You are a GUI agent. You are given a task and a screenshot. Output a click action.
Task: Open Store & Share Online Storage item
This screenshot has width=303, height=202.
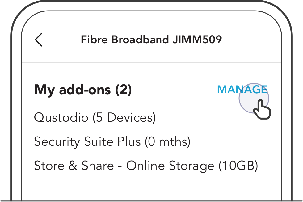(146, 166)
